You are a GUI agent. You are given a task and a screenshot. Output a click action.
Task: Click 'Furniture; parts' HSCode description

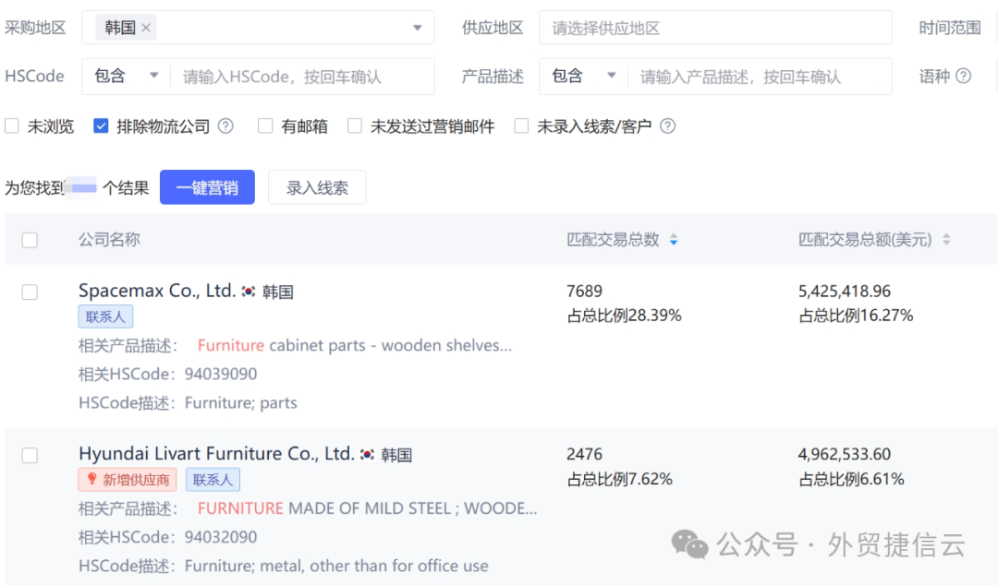(240, 403)
